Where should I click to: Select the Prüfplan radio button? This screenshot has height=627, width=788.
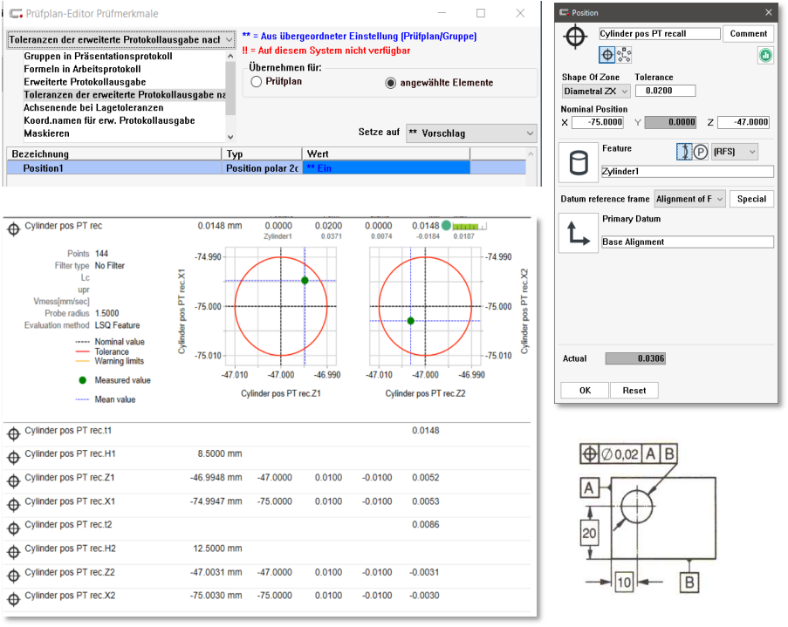[257, 82]
